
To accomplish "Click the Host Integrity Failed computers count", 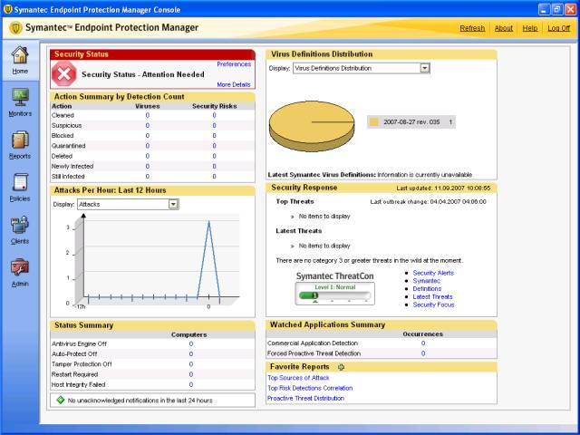I will pos(191,384).
